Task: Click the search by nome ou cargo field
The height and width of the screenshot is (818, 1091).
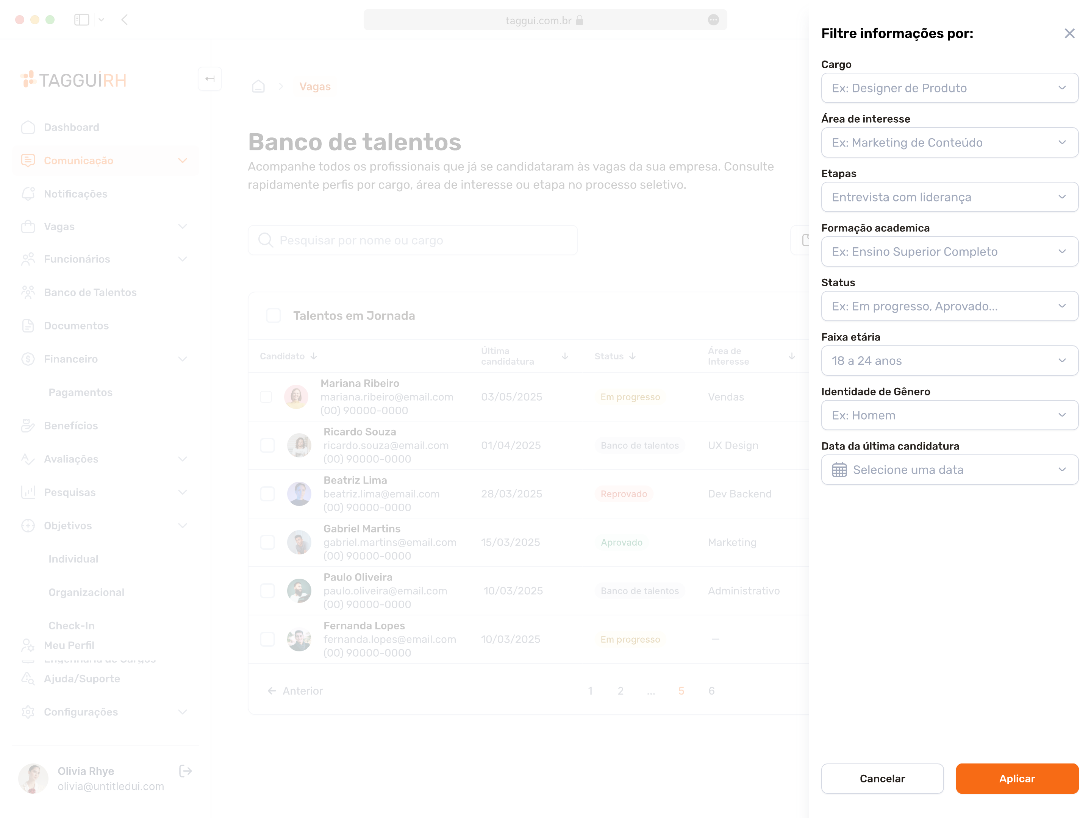Action: click(x=413, y=240)
